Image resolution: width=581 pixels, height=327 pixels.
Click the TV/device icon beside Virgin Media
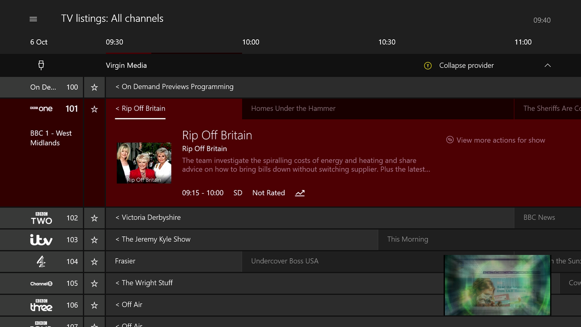pos(41,65)
